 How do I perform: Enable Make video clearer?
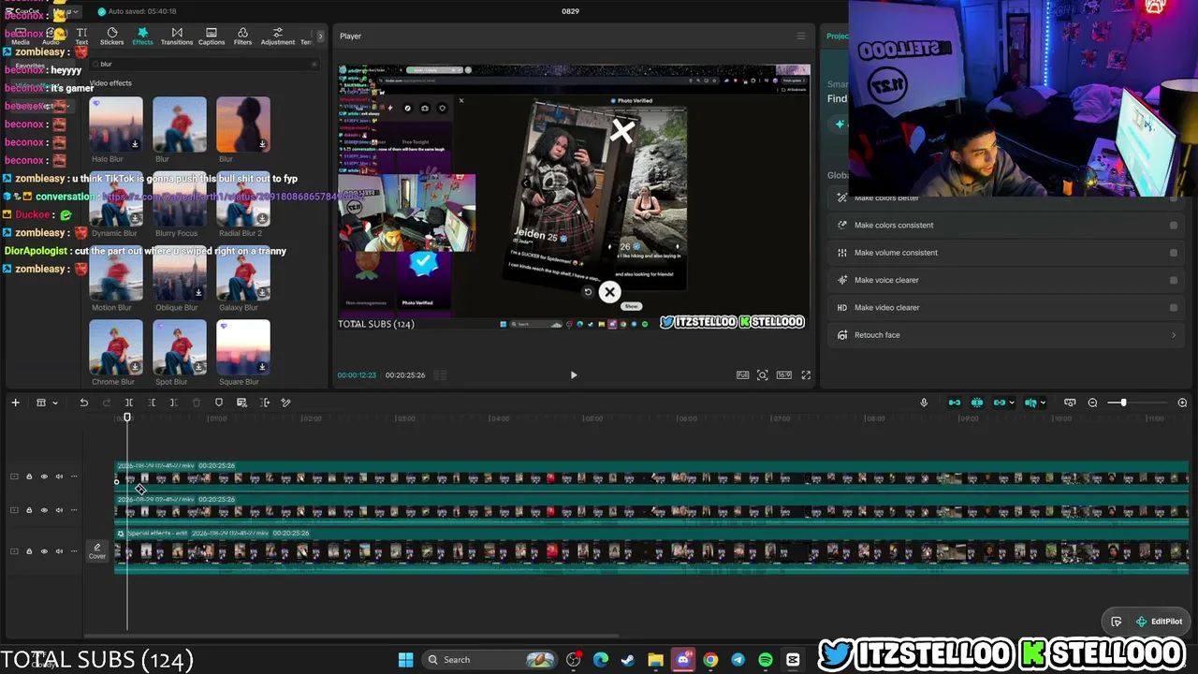(x=1174, y=307)
